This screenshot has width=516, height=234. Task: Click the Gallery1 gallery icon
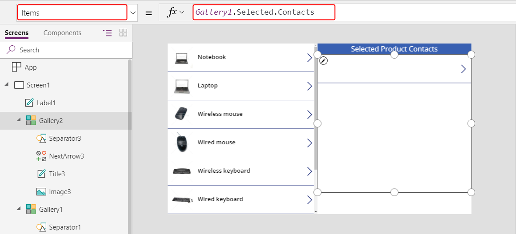tap(31, 209)
